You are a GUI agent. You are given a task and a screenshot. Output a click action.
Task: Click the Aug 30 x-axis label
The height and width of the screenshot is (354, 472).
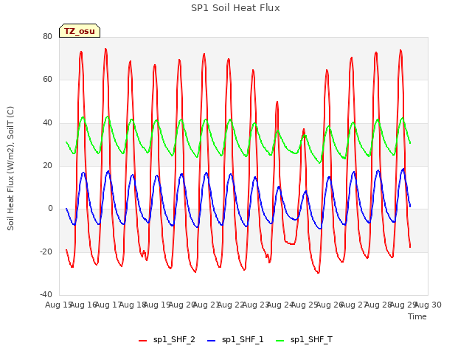(x=428, y=305)
